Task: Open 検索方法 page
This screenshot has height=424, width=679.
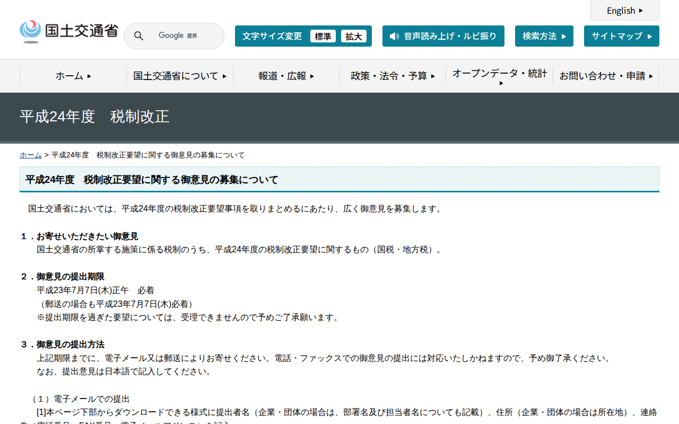Action: tap(544, 36)
